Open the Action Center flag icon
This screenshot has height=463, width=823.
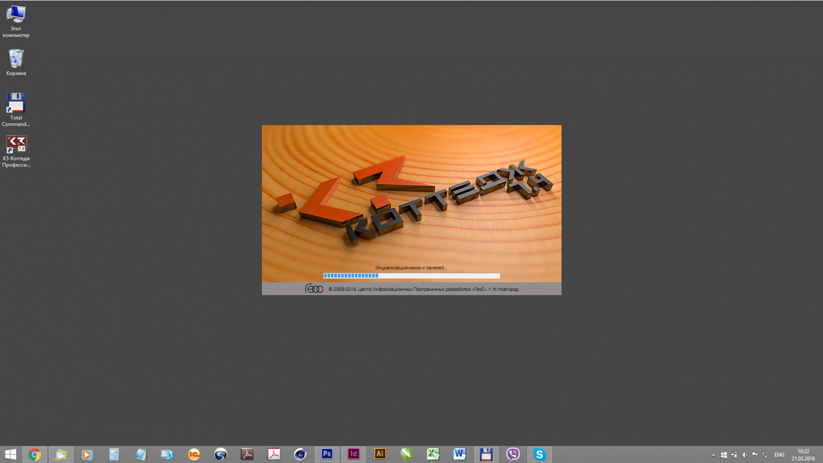pyautogui.click(x=755, y=455)
